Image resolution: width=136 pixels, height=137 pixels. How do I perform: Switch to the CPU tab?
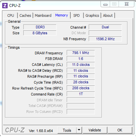click(x=11, y=15)
